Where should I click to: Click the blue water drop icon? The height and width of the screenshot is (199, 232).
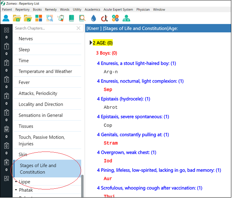tap(93, 18)
